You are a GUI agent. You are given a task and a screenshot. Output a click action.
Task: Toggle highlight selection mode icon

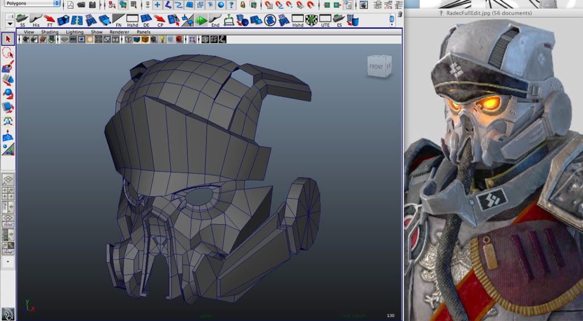click(x=253, y=5)
